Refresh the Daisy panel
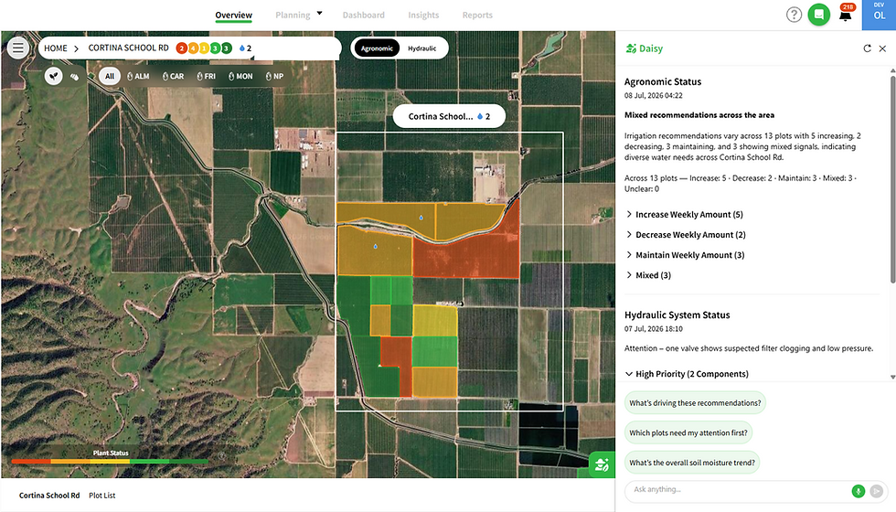The image size is (896, 512). coord(867,48)
